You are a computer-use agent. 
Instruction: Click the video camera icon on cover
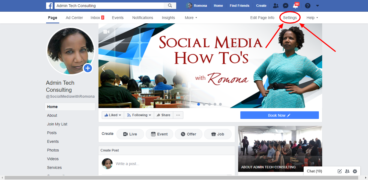tap(106, 32)
